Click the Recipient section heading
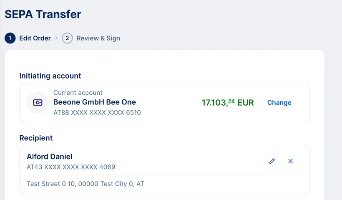 coord(36,138)
